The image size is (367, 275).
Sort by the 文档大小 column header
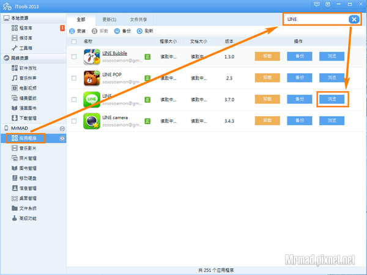click(x=198, y=42)
